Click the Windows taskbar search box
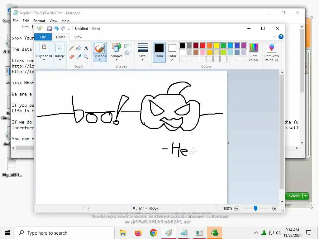 pos(65,233)
